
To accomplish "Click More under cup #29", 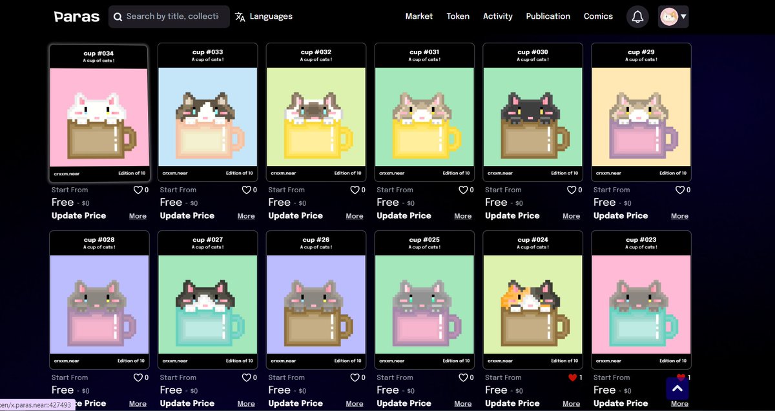I will [680, 216].
